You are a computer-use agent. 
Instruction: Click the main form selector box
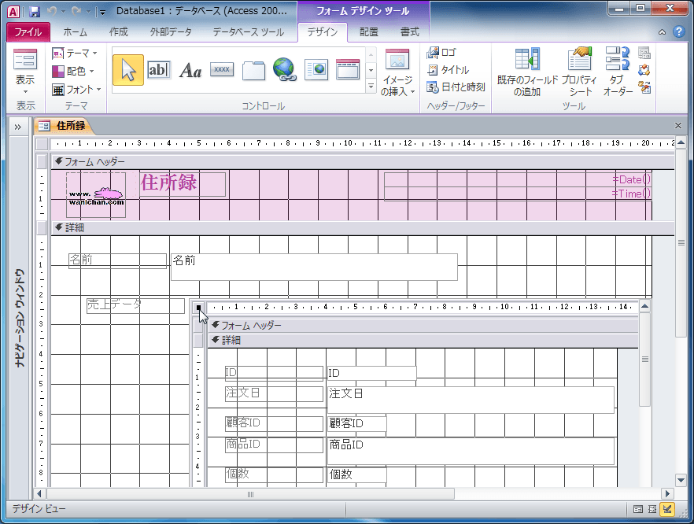42,144
